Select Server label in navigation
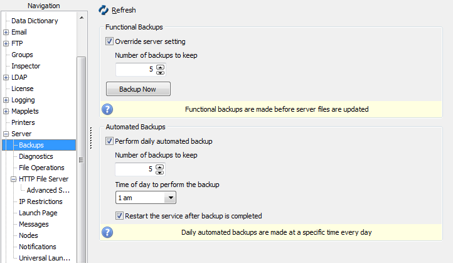The image size is (453, 263). pos(21,134)
